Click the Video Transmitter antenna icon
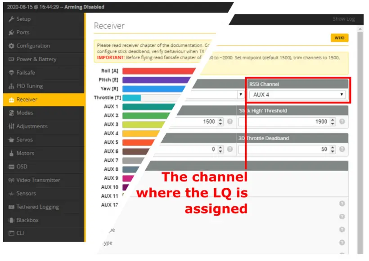Image resolution: width=369 pixels, height=261 pixels. click(x=11, y=180)
